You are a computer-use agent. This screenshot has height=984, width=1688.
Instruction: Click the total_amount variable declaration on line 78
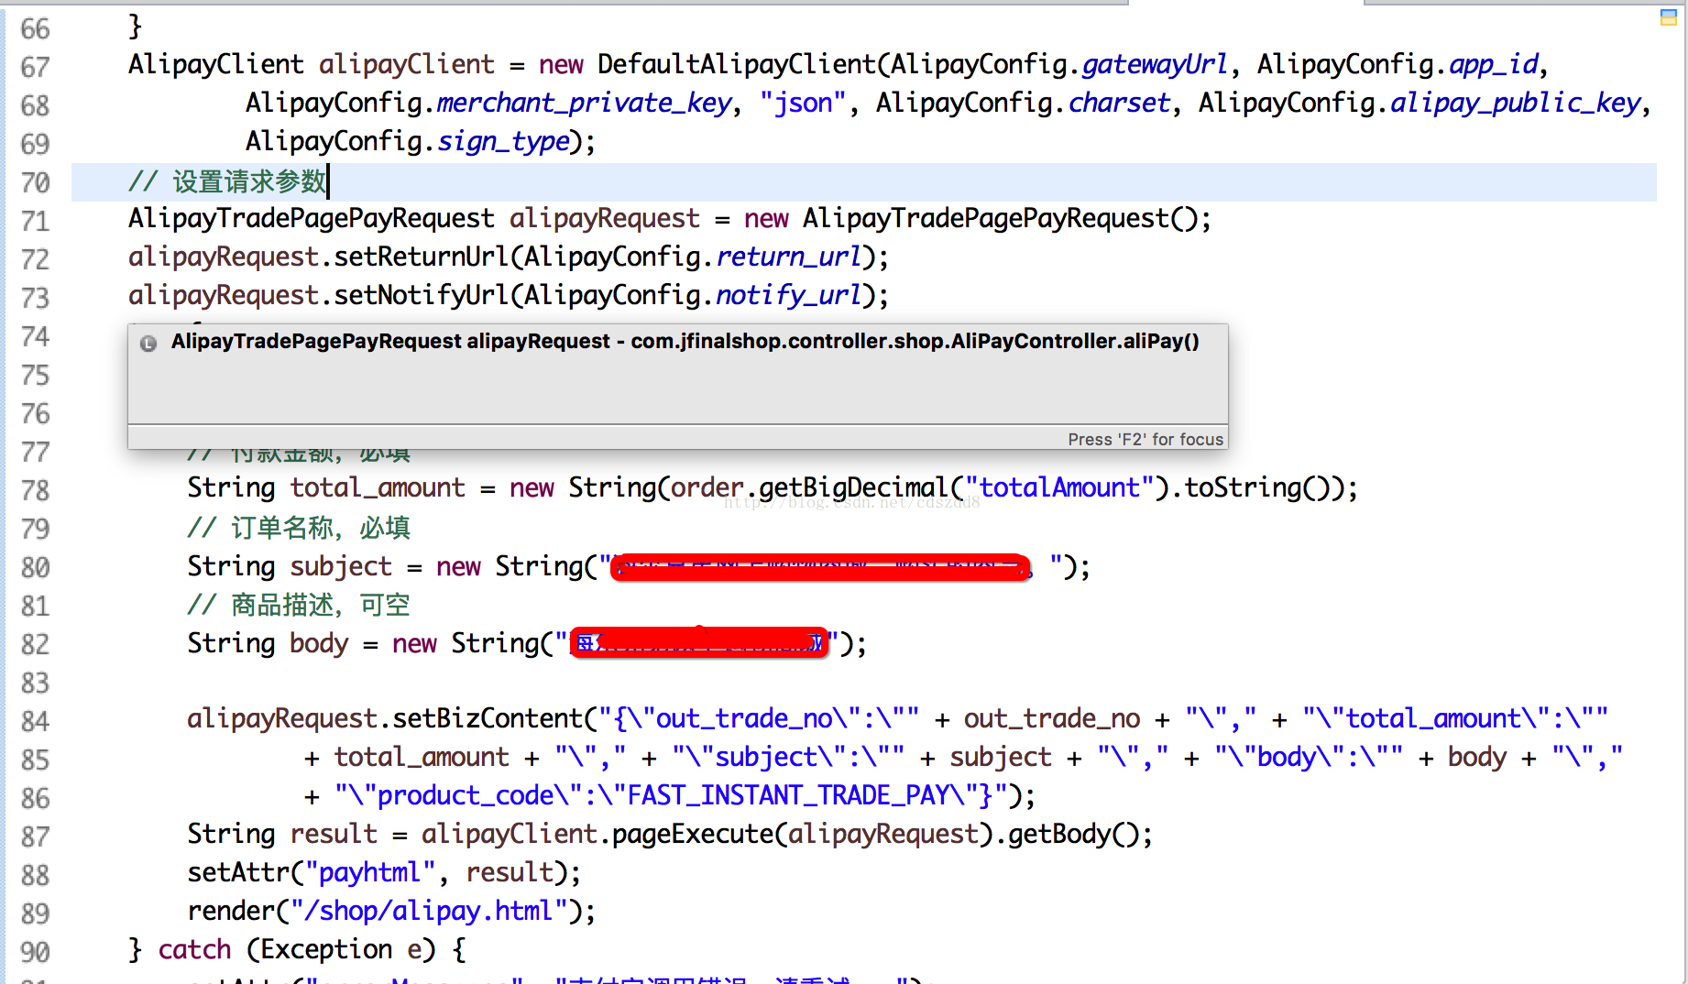[378, 487]
